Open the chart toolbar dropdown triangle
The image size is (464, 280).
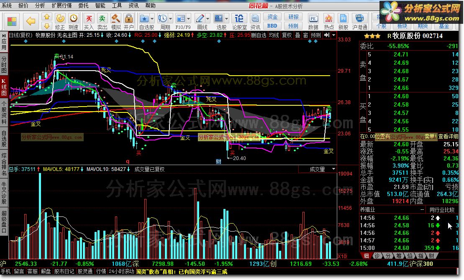click(333, 35)
